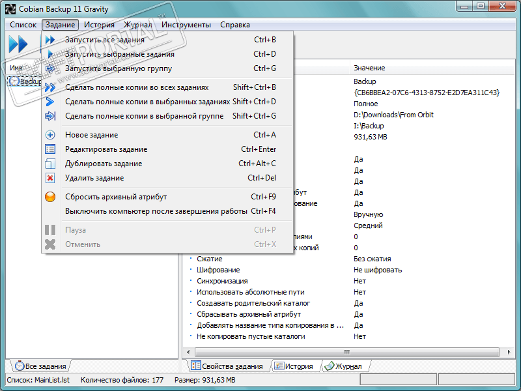The image size is (521, 391).
Task: Click the icon beside Запустить все задания
Action: coord(50,40)
